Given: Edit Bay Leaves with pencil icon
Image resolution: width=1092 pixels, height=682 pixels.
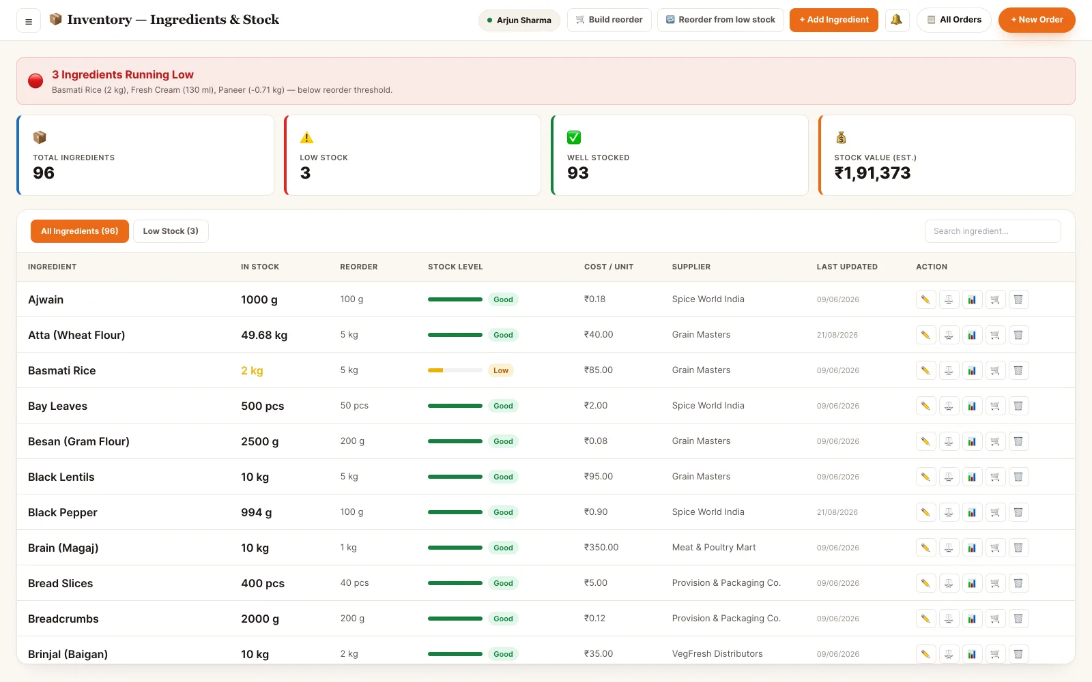Looking at the screenshot, I should pyautogui.click(x=925, y=406).
